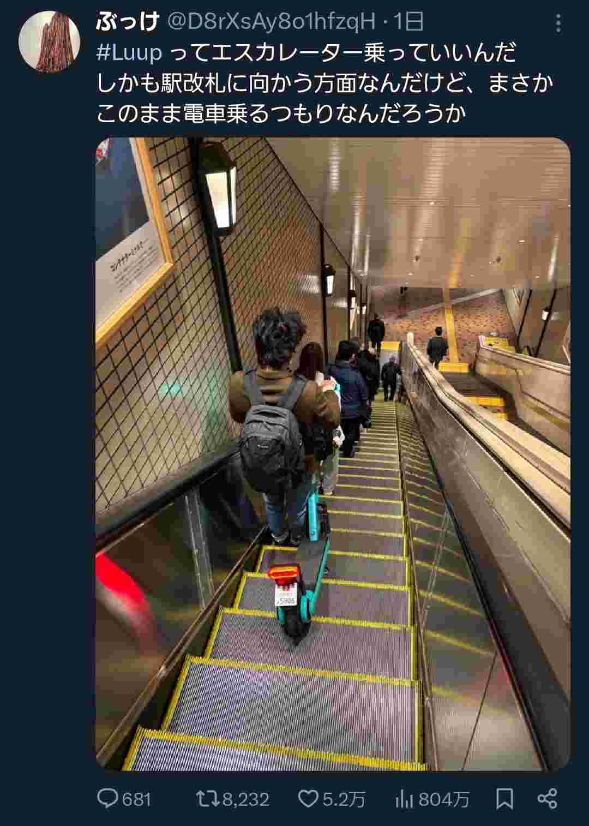589x826 pixels.
Task: Click the 5.2万 like count
Action: coord(344,800)
